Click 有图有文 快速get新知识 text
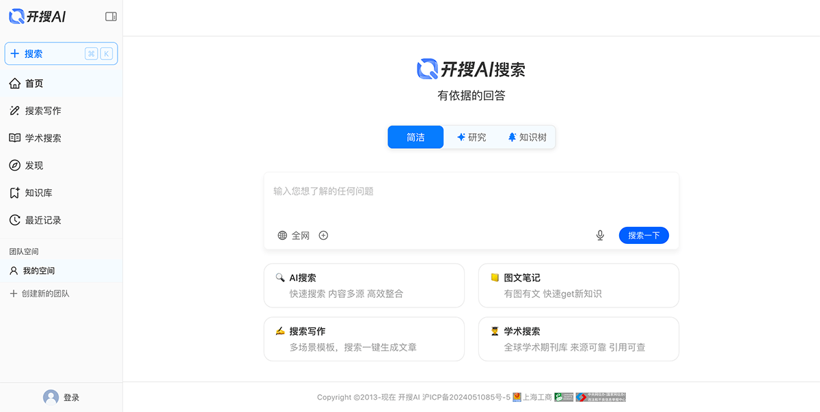Screen dimensions: 820x412 pyautogui.click(x=553, y=294)
